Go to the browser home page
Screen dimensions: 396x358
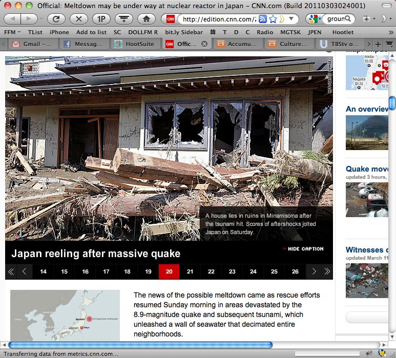tap(146, 19)
